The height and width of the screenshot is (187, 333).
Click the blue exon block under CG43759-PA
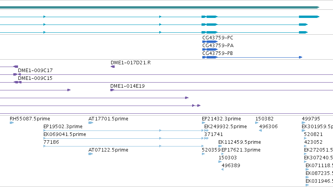(210, 49)
